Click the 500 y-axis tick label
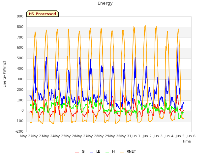The image size is (211, 158). 20,58
